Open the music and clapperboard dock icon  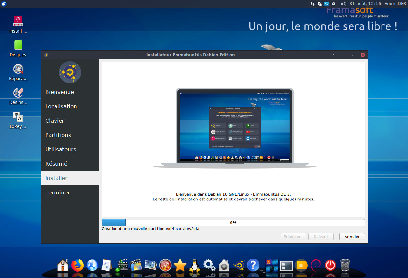tap(121, 265)
